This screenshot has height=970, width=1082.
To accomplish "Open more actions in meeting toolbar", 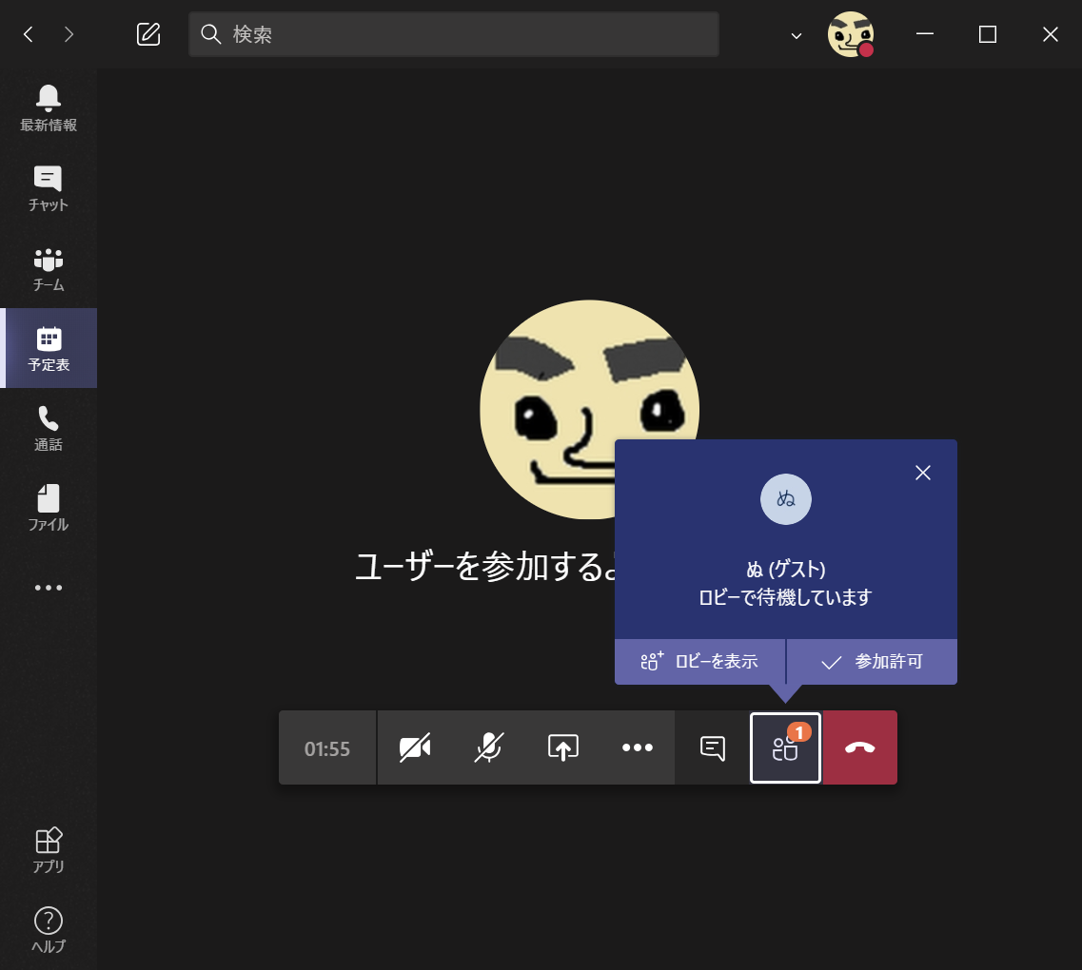I will 637,747.
